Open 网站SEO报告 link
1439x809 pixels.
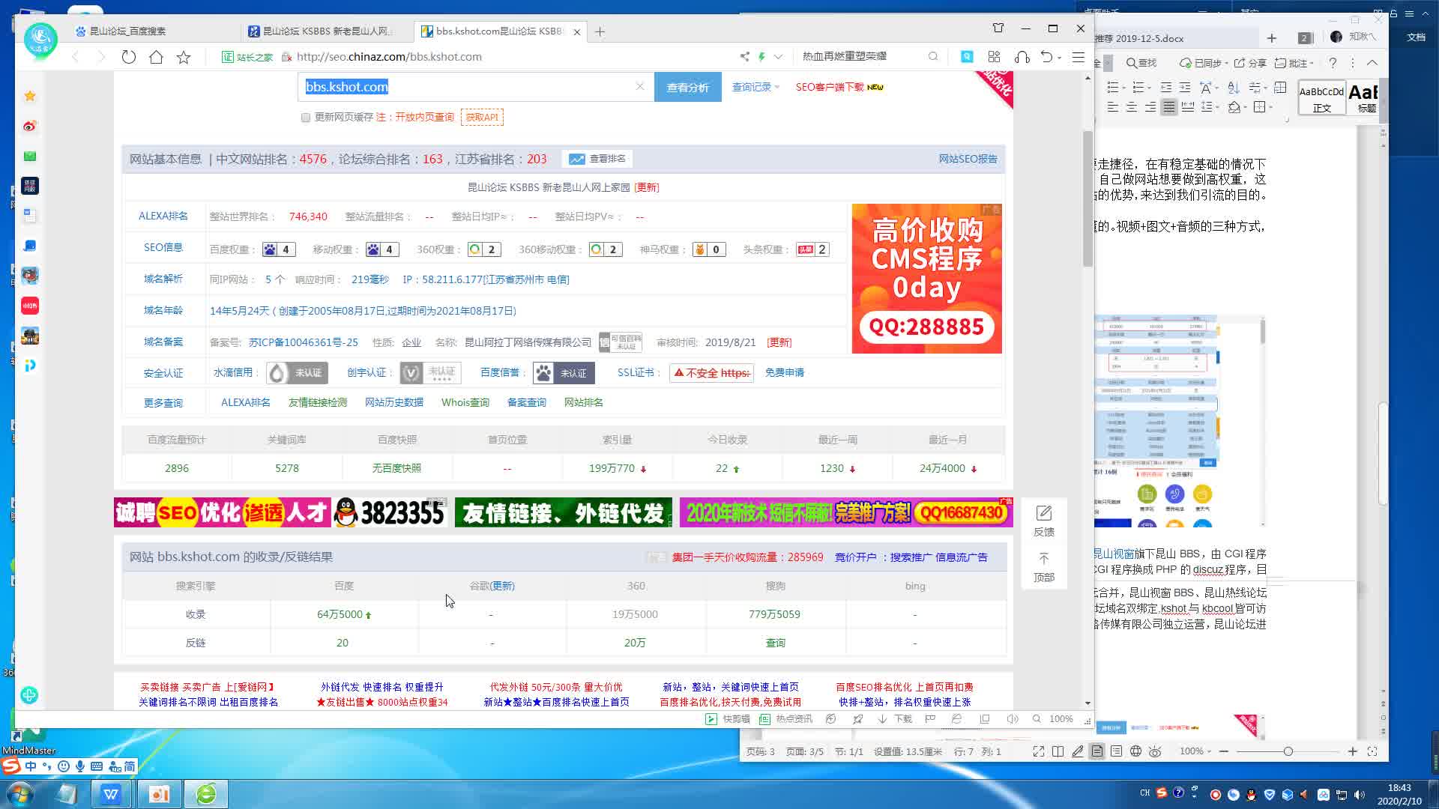[968, 159]
